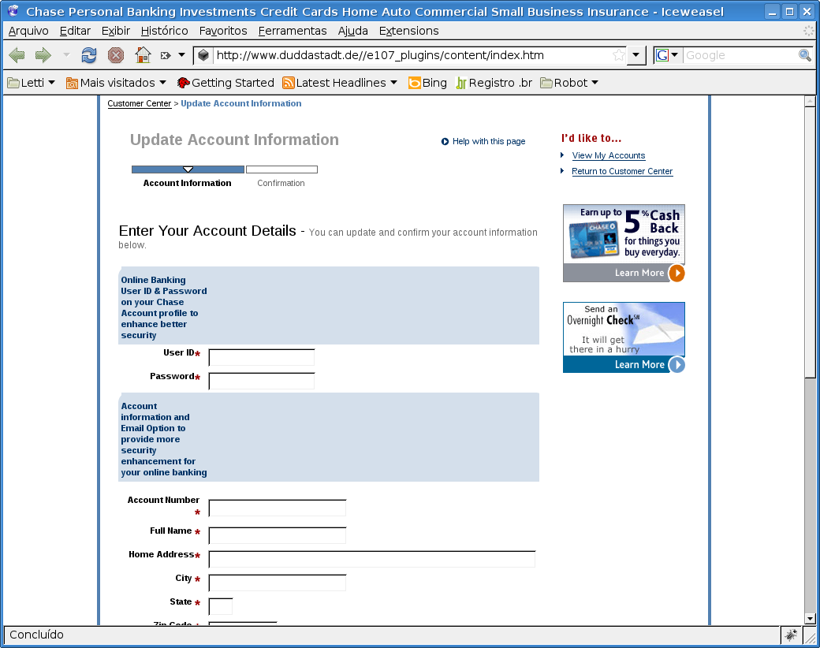Select the State field
Image resolution: width=820 pixels, height=648 pixels.
click(221, 606)
